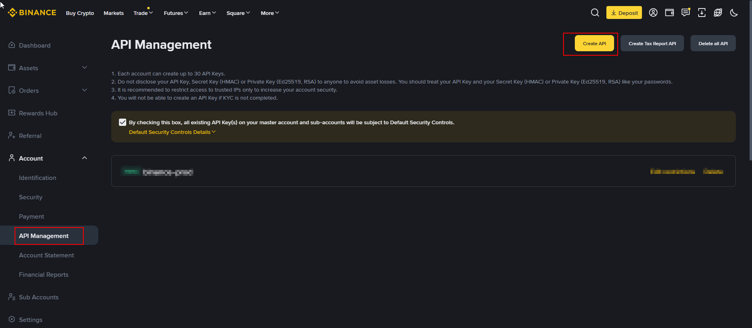Click the Binance logo
The image size is (752, 328).
pos(32,13)
